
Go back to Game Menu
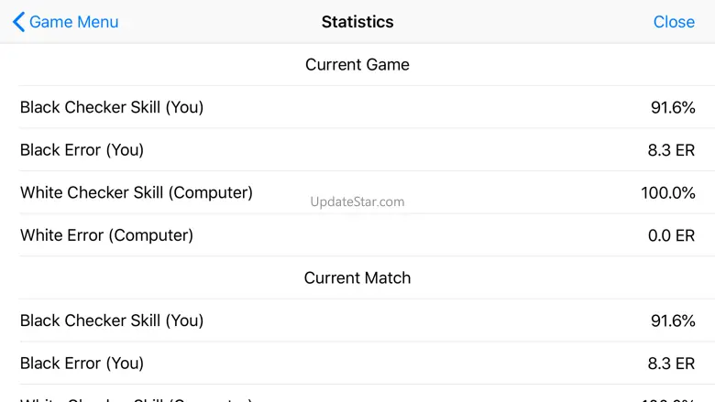[x=74, y=22]
